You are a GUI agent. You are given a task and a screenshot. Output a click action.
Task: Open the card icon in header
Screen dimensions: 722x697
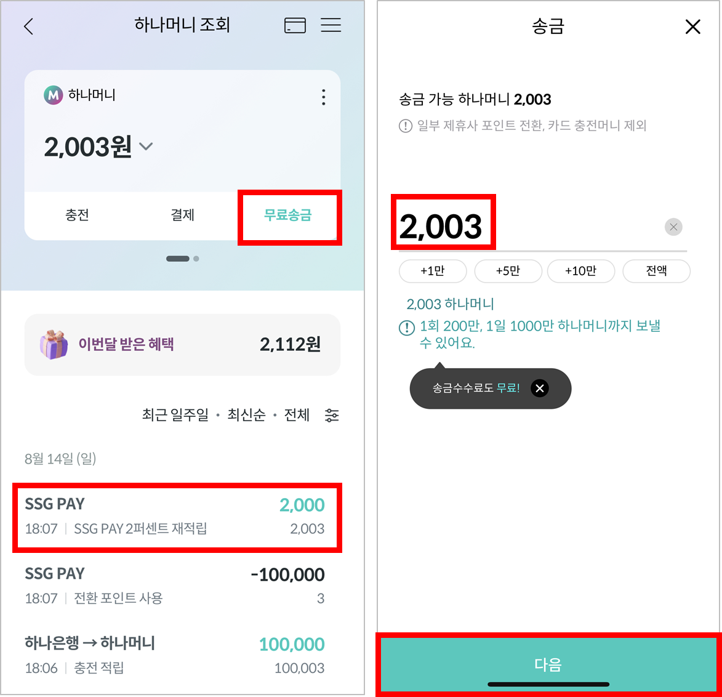pos(295,25)
